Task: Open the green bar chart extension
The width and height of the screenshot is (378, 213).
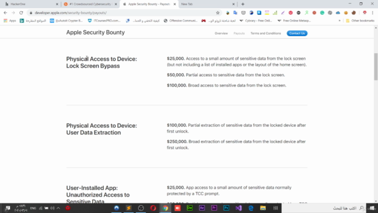Action: [275, 13]
